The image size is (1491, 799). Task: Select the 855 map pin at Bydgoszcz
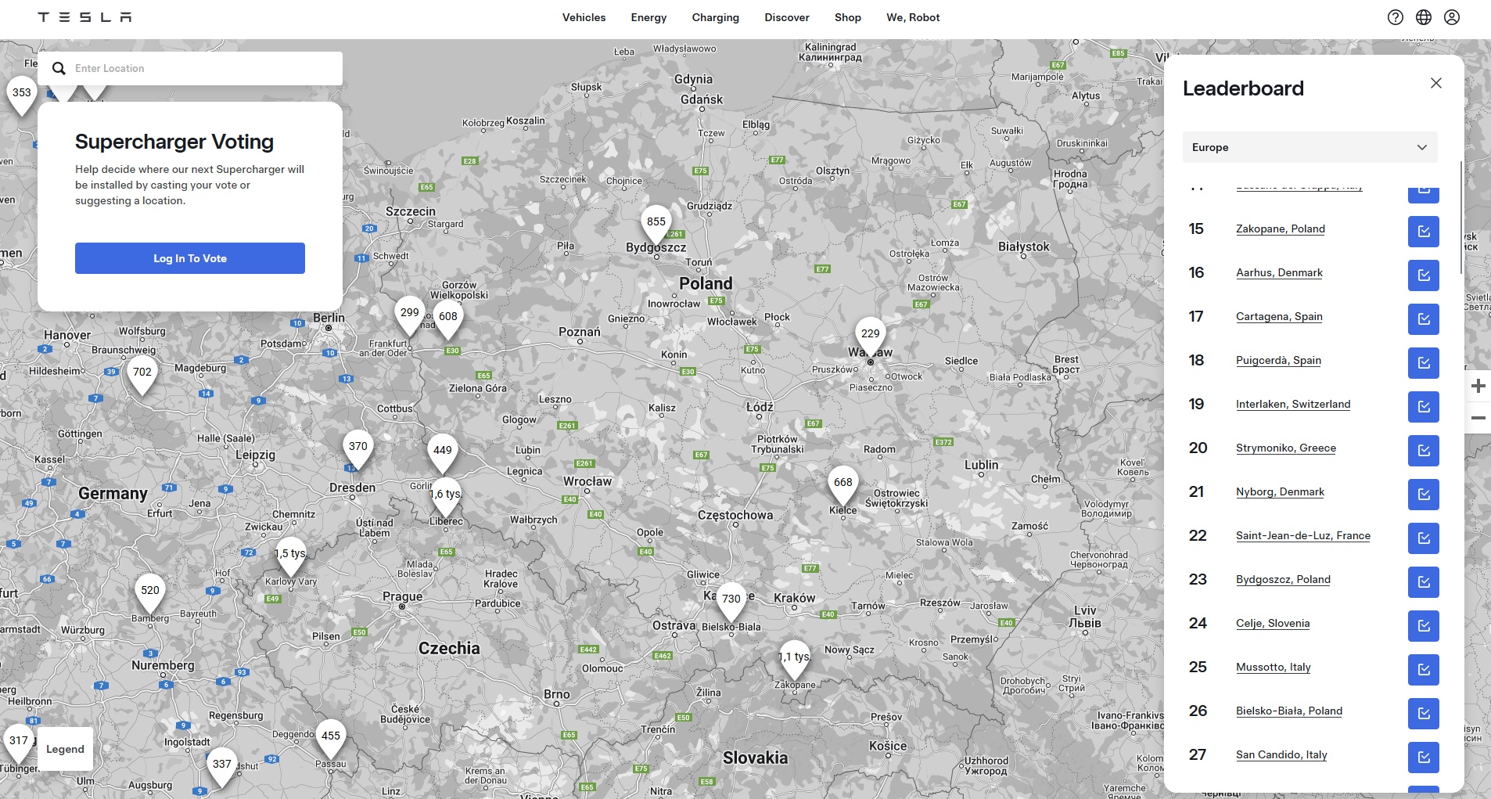coord(656,223)
